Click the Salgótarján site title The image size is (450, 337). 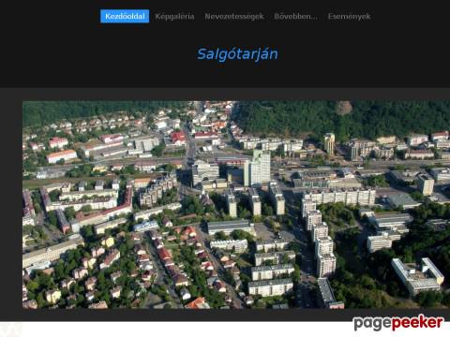tap(237, 54)
